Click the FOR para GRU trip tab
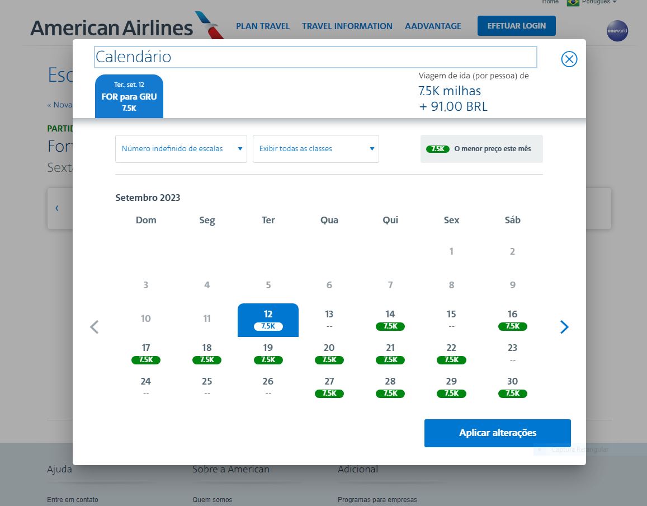This screenshot has height=506, width=647. (129, 96)
